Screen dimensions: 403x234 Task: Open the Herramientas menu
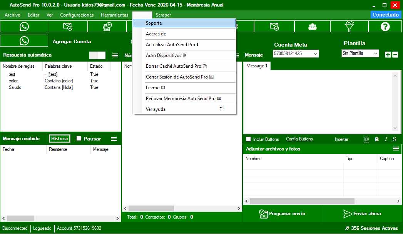(114, 15)
